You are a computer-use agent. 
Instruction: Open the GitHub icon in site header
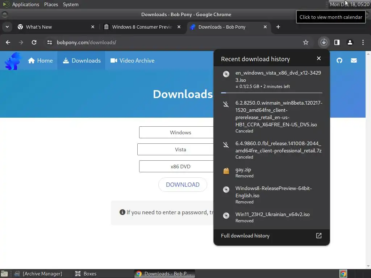(339, 60)
